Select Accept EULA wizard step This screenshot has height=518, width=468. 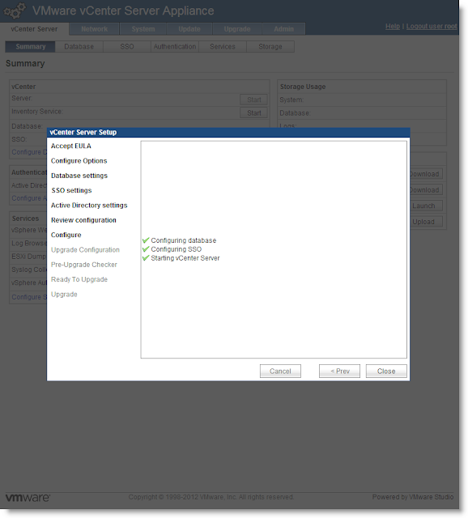(71, 146)
